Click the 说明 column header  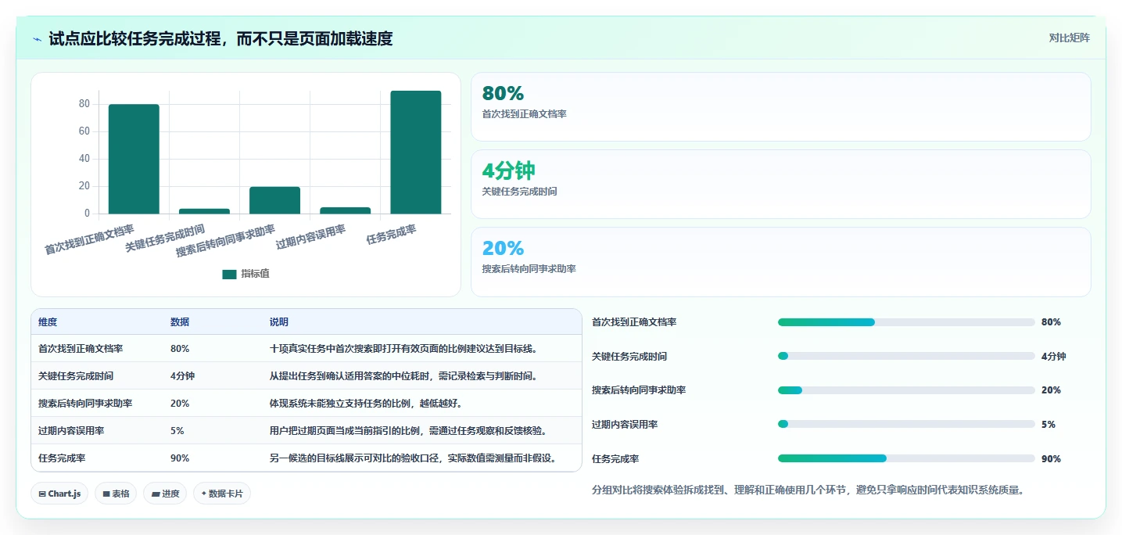click(x=279, y=322)
